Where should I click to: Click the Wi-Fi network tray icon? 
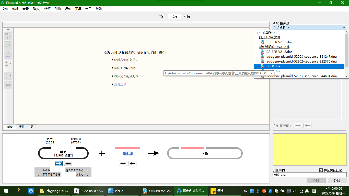(301, 191)
